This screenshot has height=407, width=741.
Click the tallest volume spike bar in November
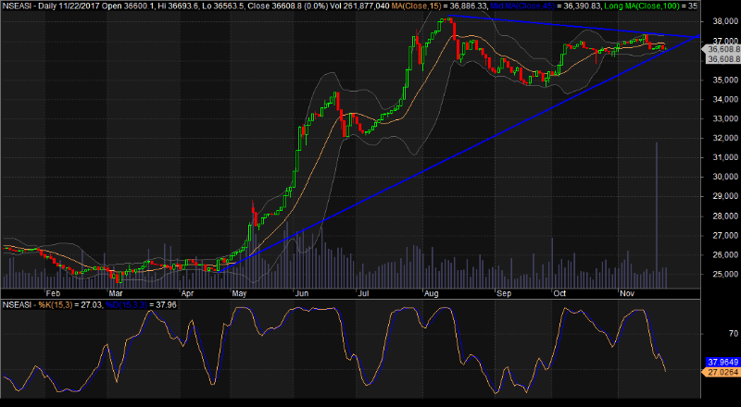[657, 215]
